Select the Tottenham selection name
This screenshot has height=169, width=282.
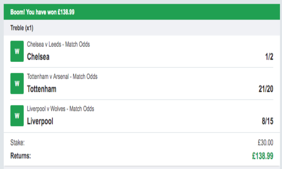pyautogui.click(x=42, y=89)
